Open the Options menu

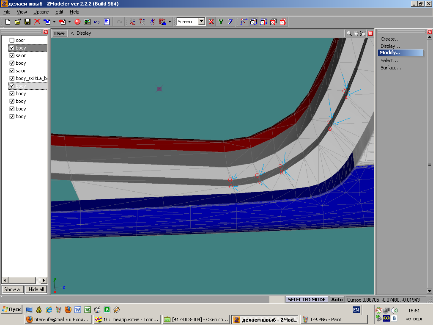41,12
